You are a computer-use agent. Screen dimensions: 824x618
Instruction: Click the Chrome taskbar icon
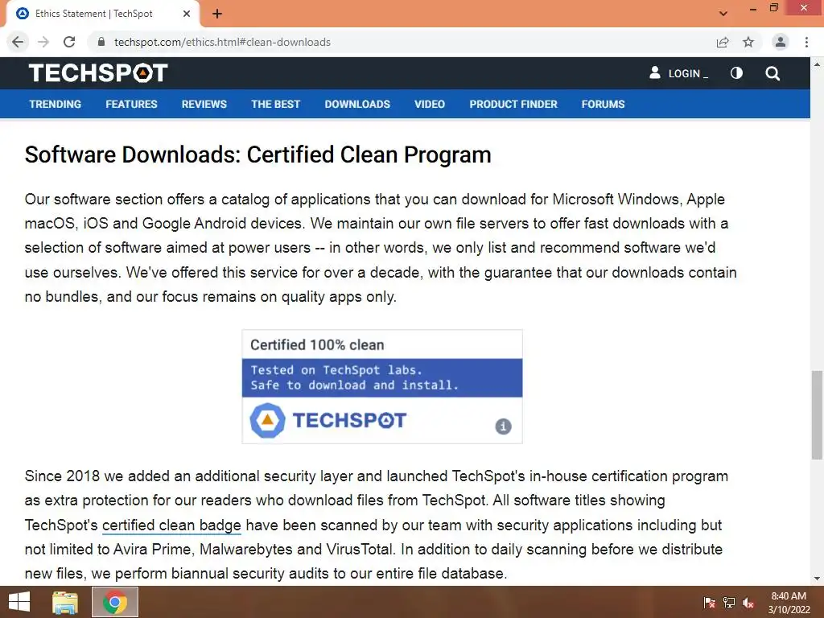pos(115,602)
